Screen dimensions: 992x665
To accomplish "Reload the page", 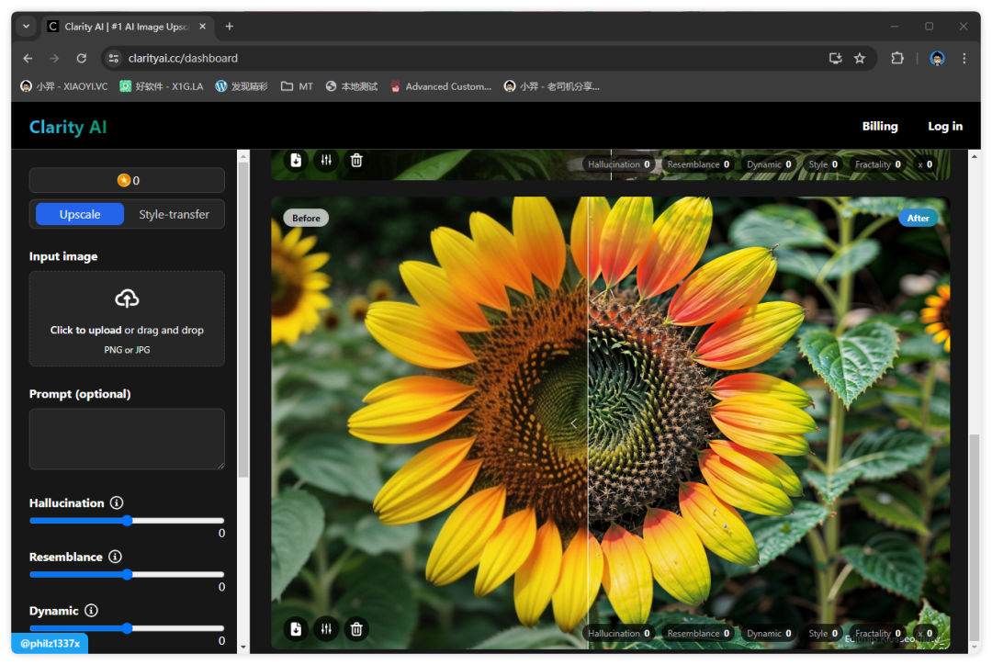I will pos(81,58).
